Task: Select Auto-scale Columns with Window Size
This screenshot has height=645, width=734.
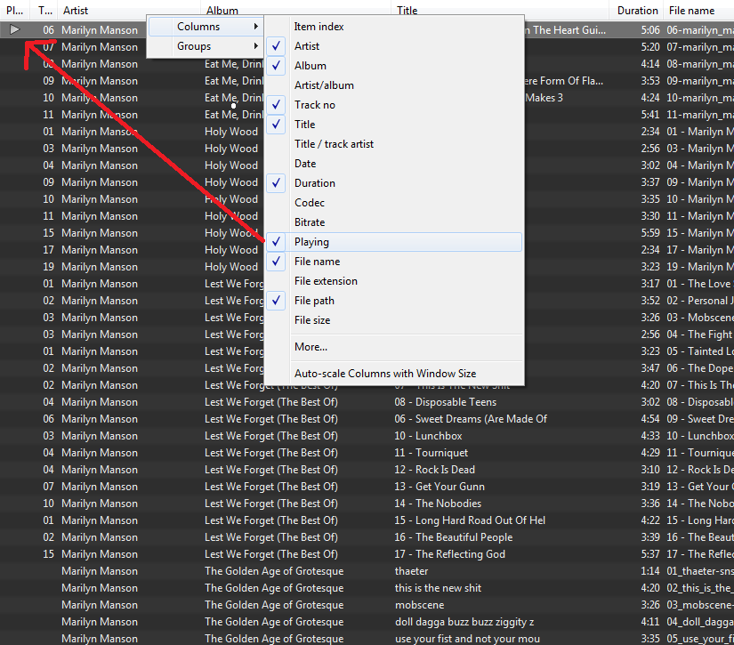Action: click(393, 374)
